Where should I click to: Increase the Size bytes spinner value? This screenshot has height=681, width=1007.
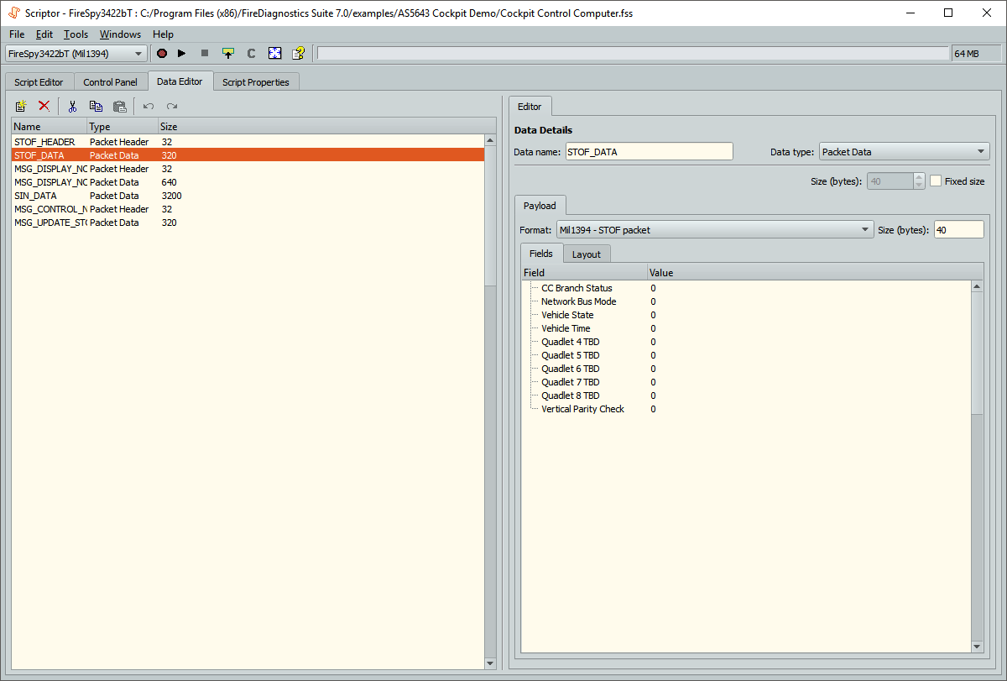tap(919, 176)
